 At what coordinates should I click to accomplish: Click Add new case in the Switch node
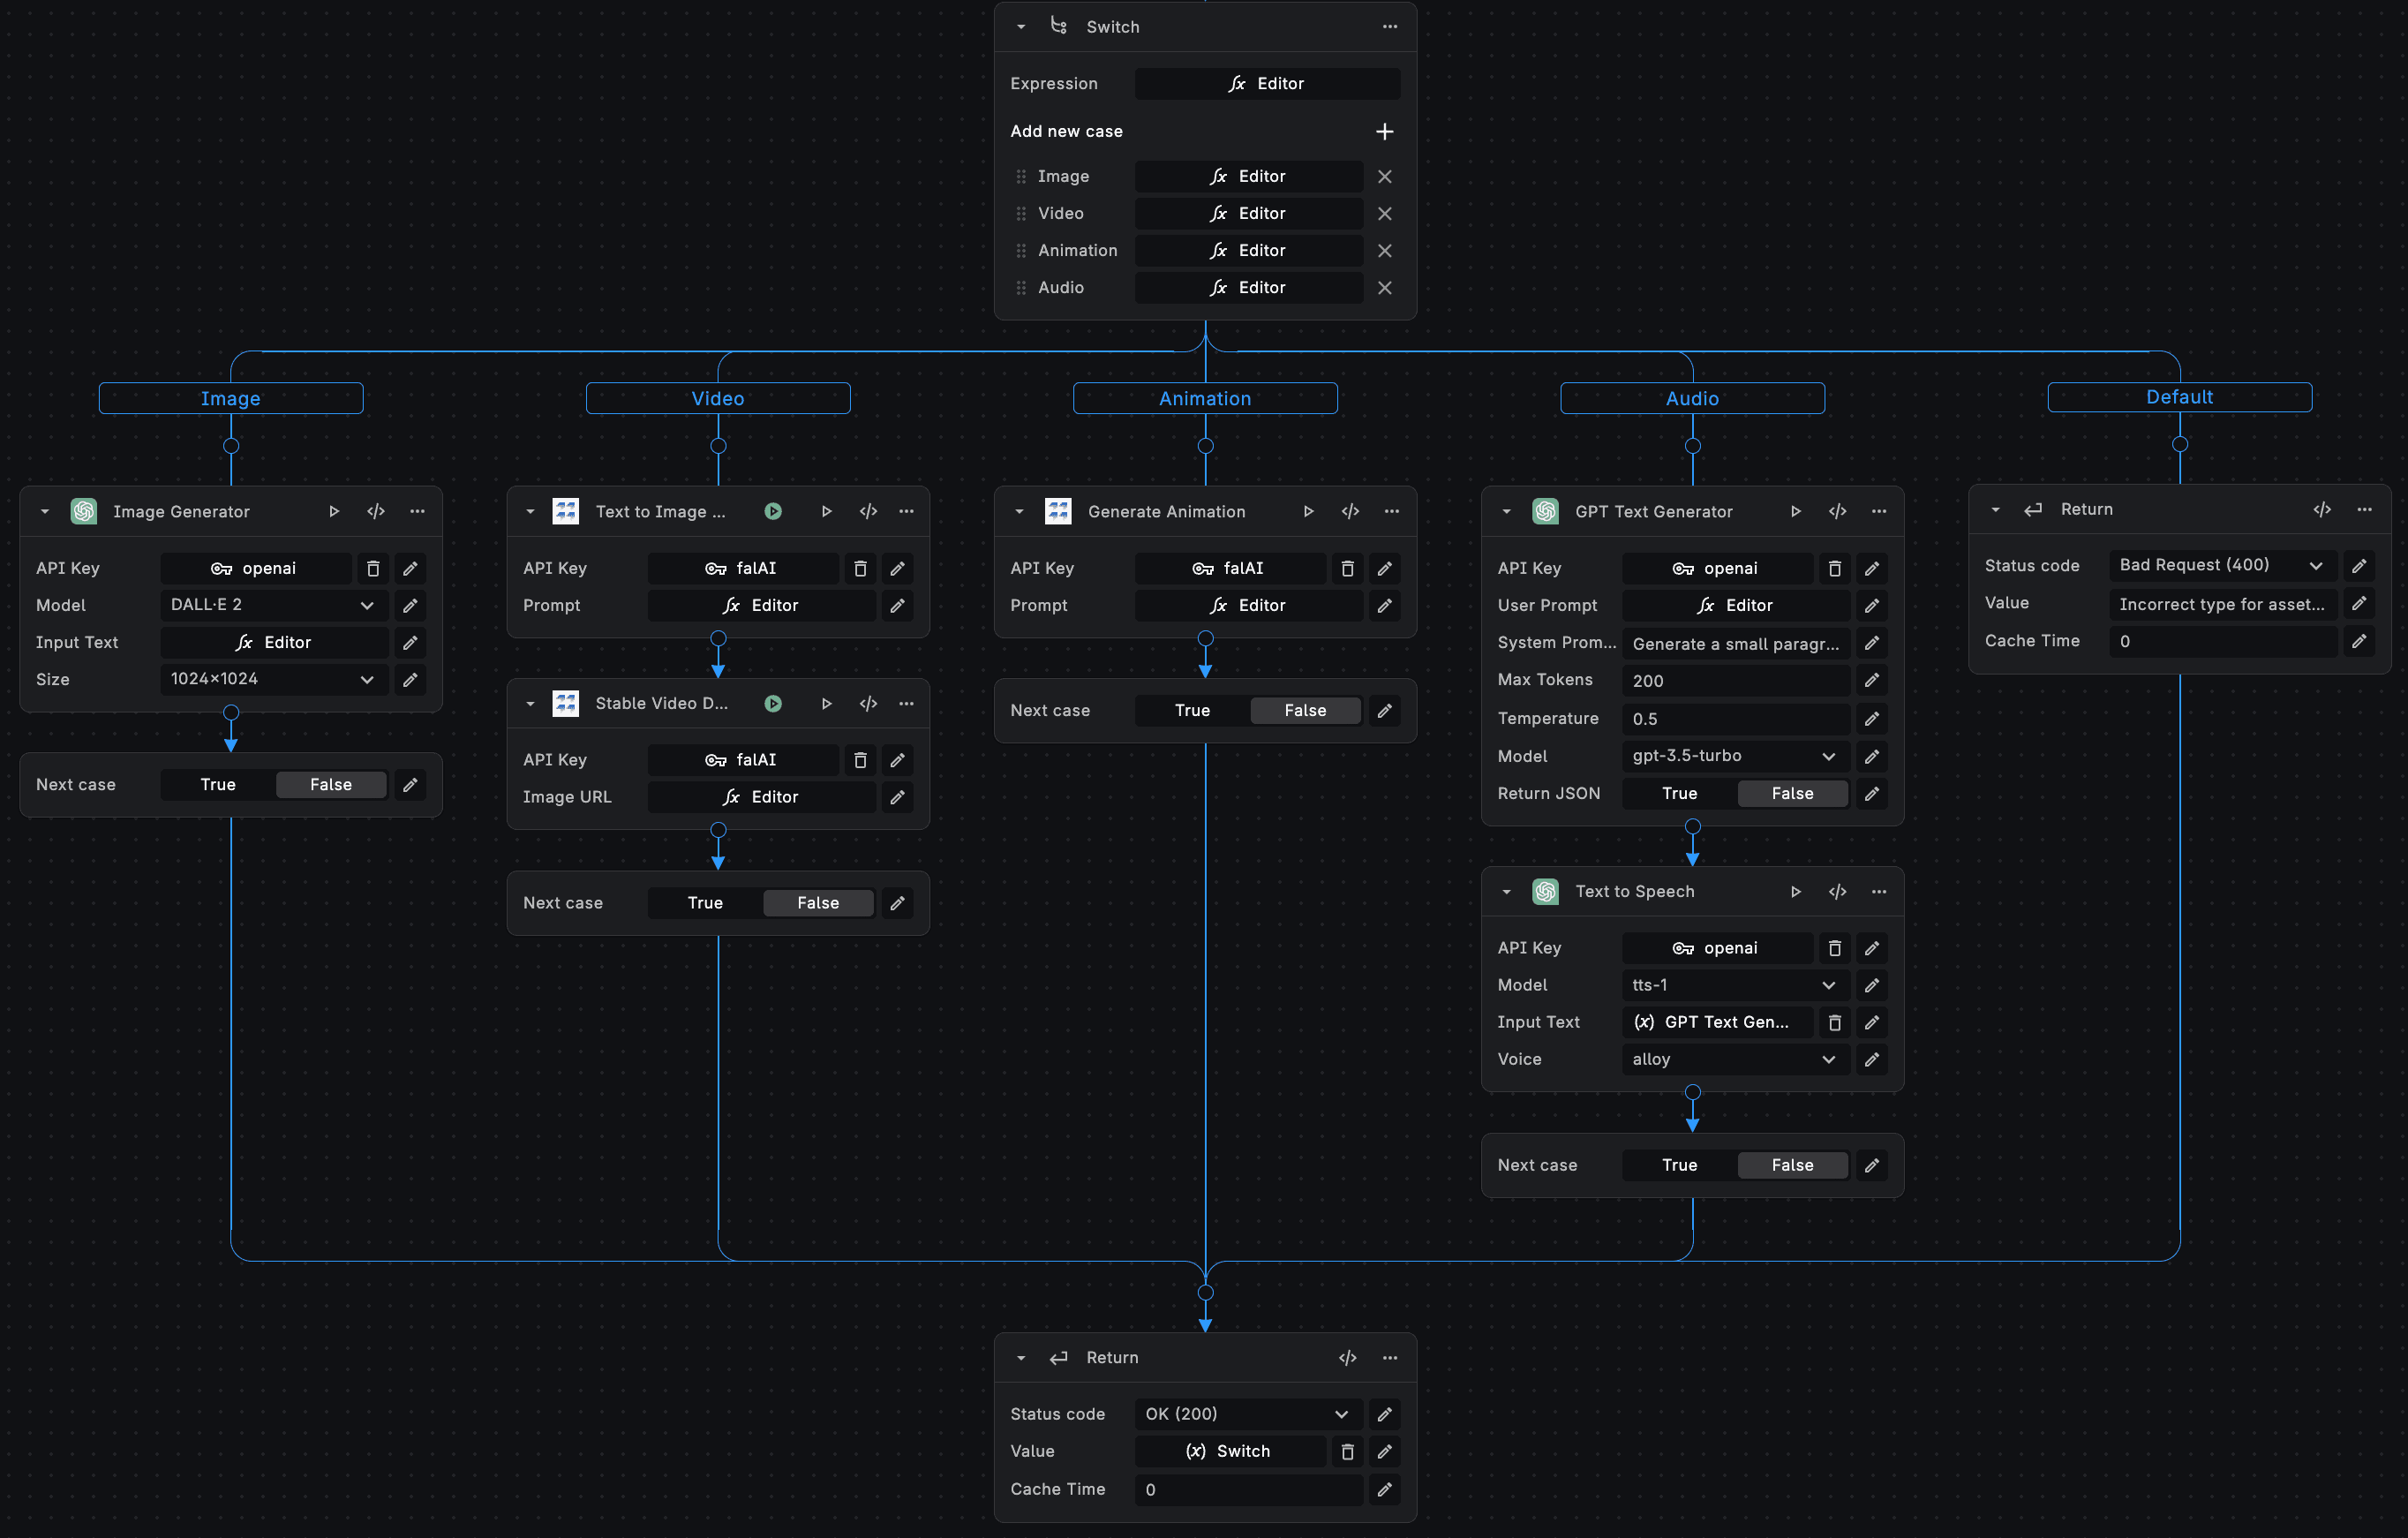[x=1385, y=131]
